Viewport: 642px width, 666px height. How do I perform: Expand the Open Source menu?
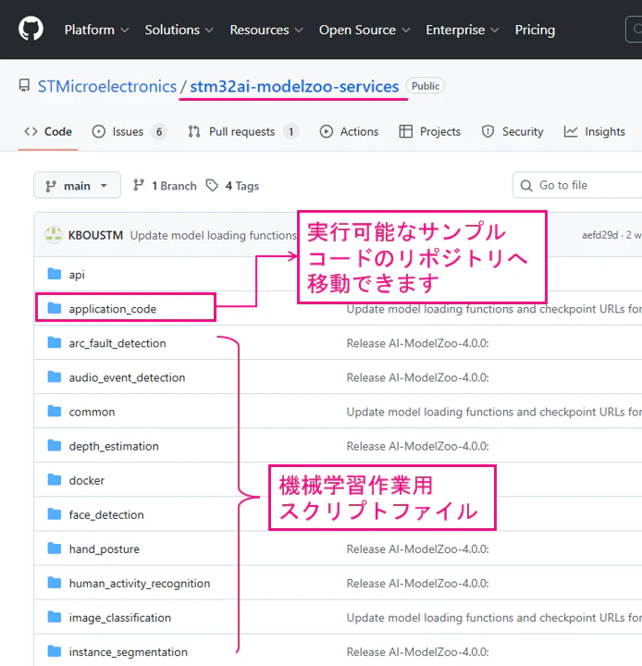pos(364,30)
